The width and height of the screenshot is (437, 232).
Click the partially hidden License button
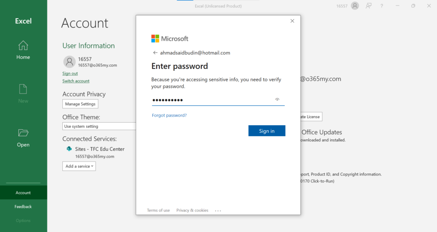(x=311, y=117)
